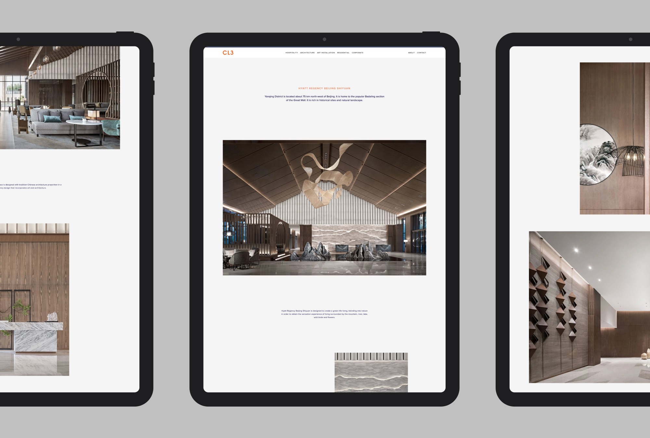Click the Hyatt Regency Beijing Shiyuan heading
The width and height of the screenshot is (650, 438).
[324, 88]
